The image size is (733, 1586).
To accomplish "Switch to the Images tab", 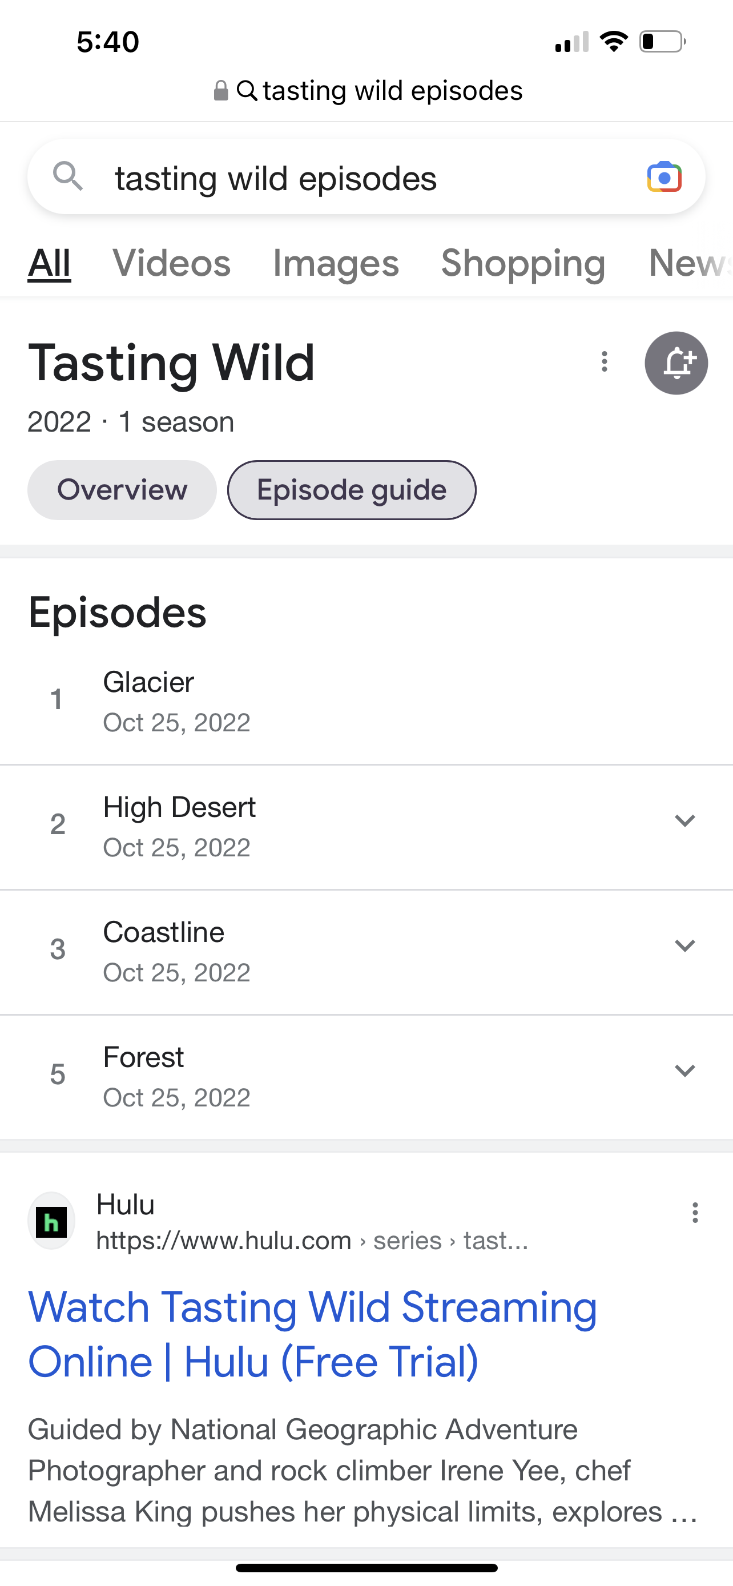I will 336,263.
